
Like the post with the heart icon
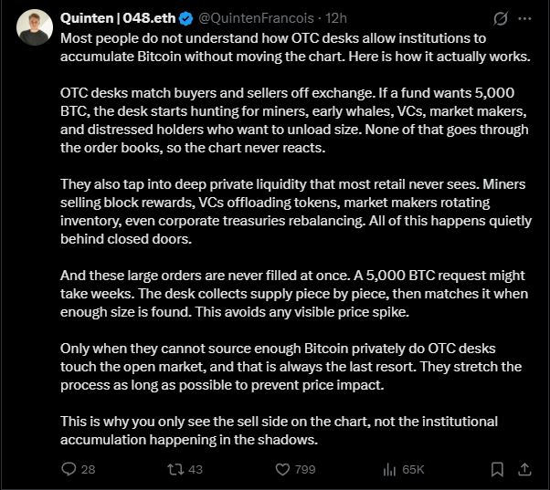tap(284, 469)
